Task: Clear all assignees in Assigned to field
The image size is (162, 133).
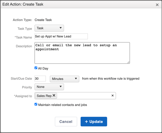Action: tap(113, 96)
